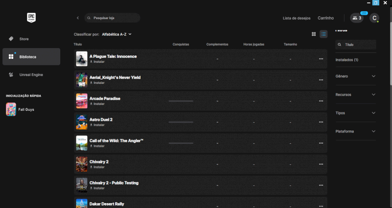The width and height of the screenshot is (392, 208).
Task: Click Call of the Wild cover thumbnail
Action: coord(82,143)
